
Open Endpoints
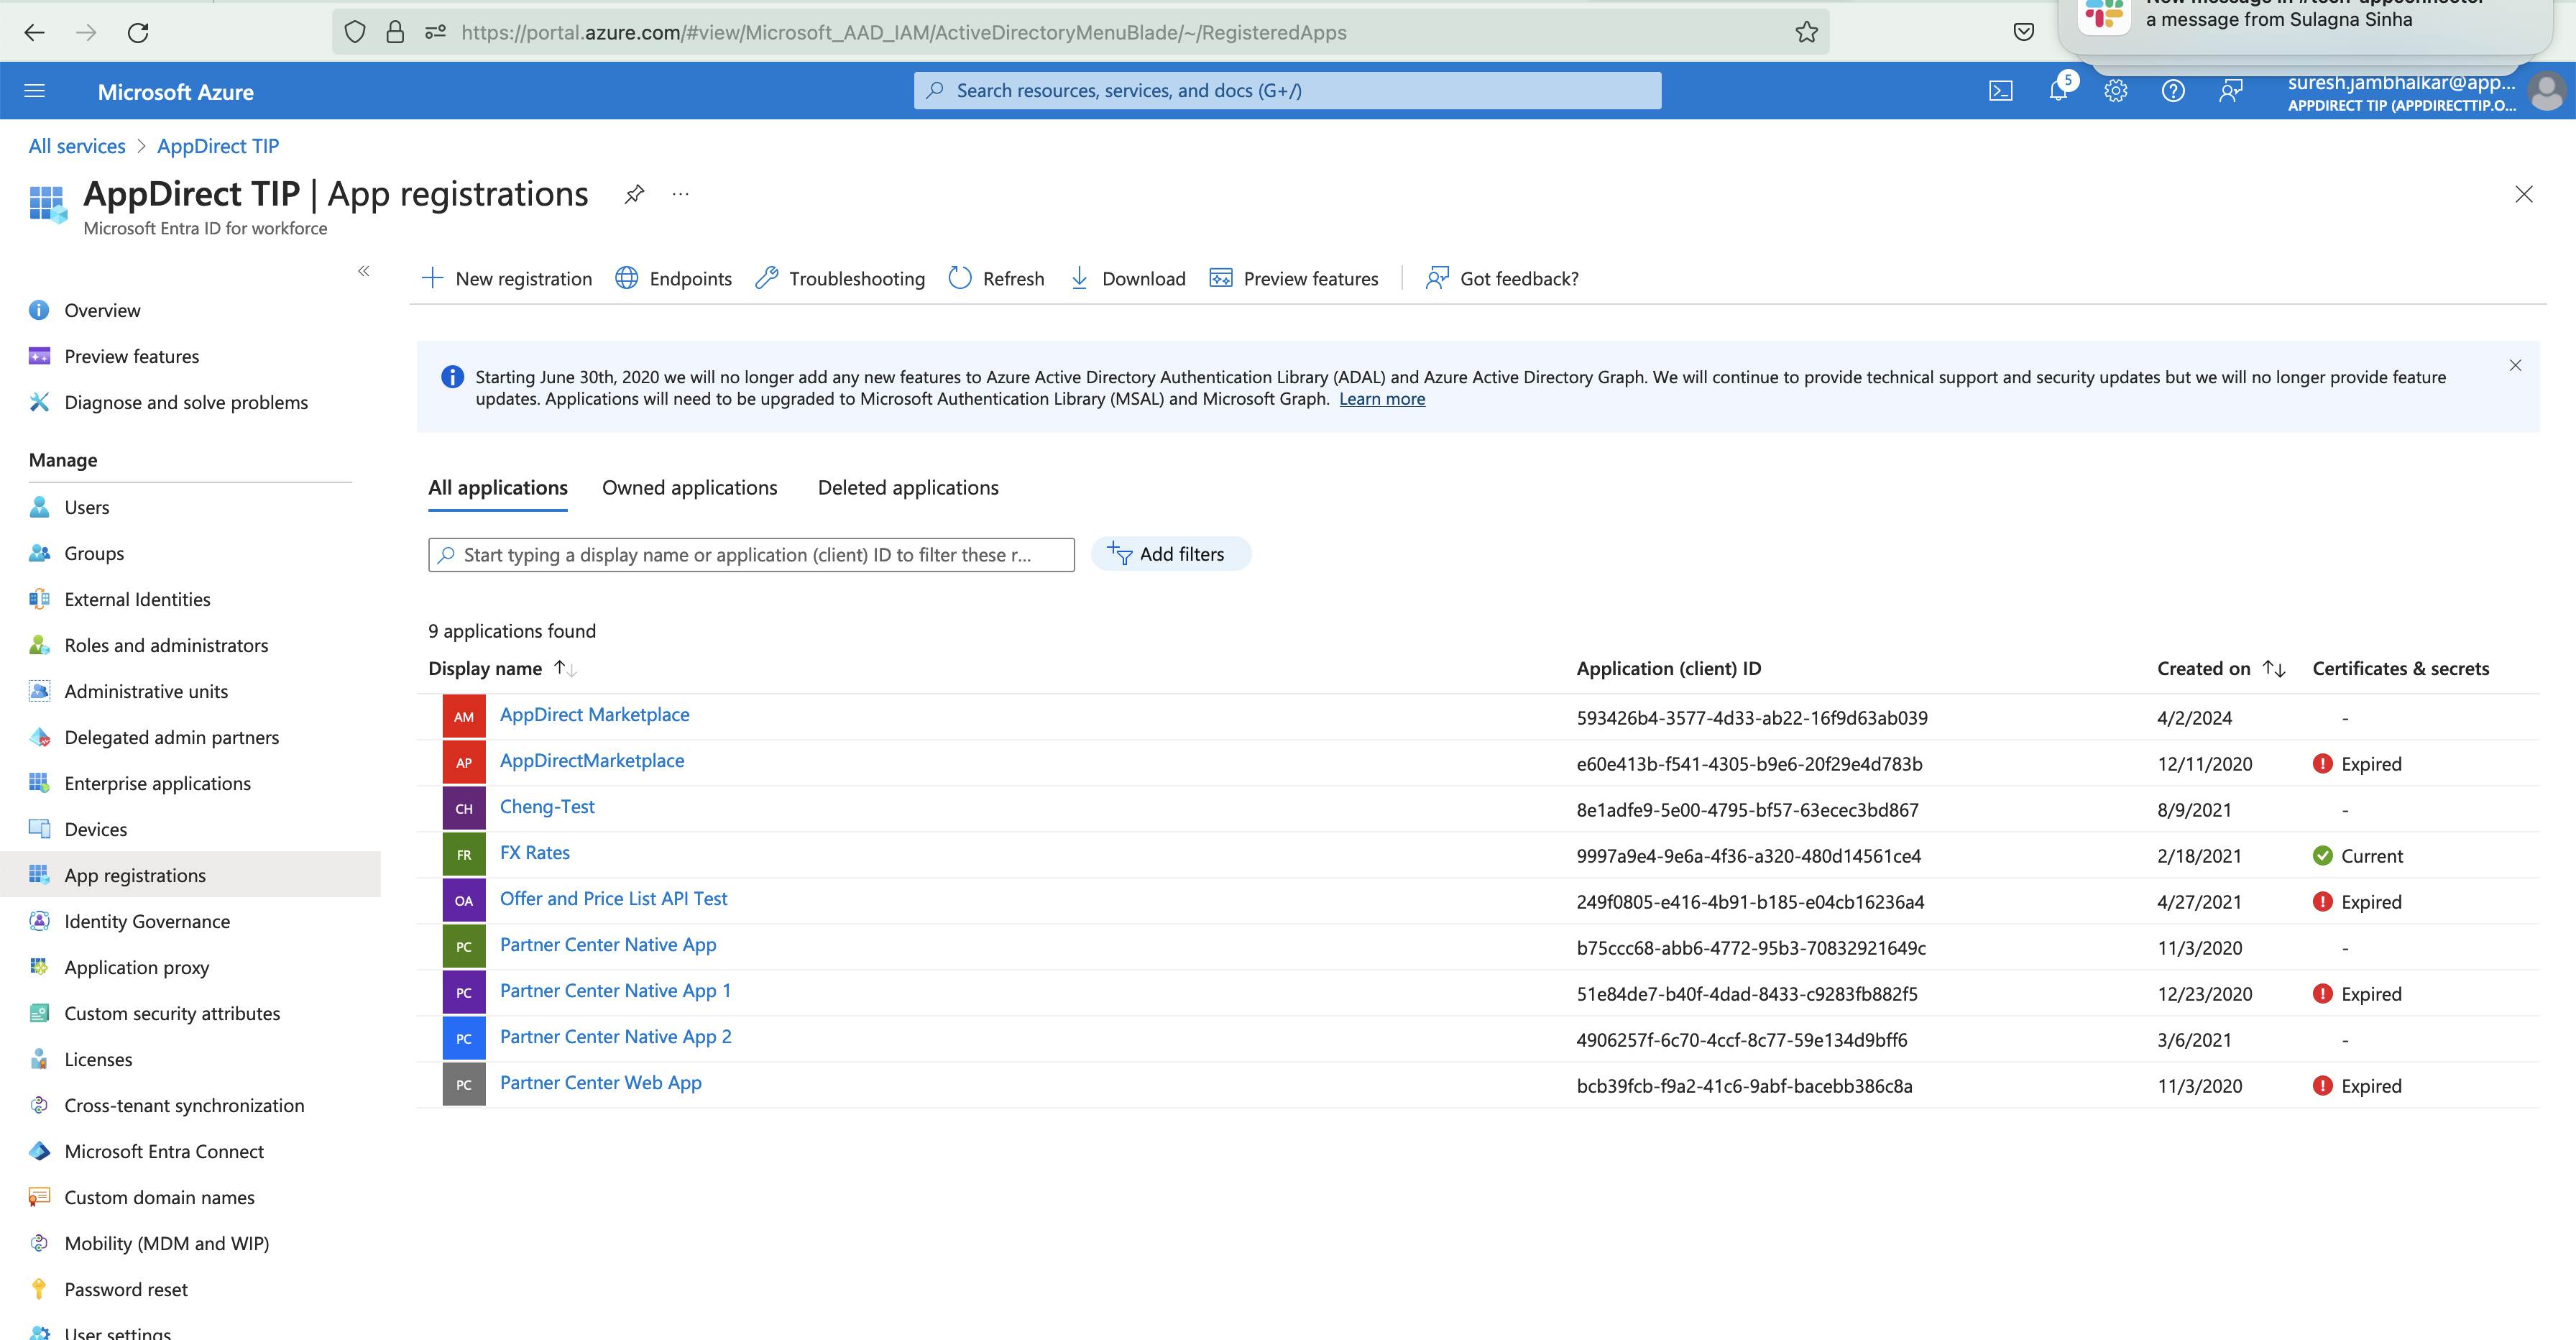click(x=673, y=278)
